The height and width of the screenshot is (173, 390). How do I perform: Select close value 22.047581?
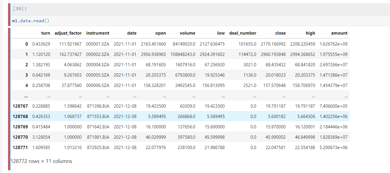[x=276, y=148]
